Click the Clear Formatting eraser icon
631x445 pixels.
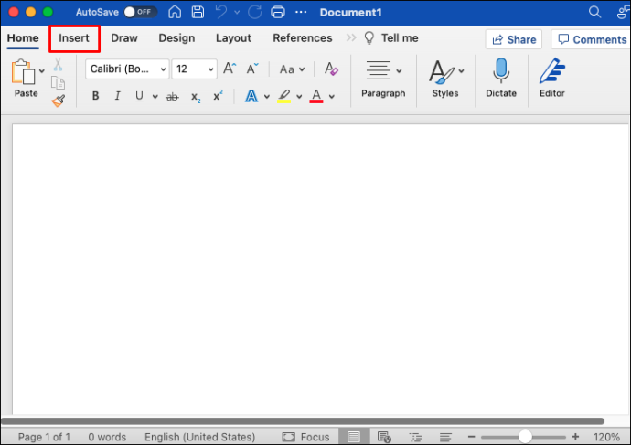[331, 69]
